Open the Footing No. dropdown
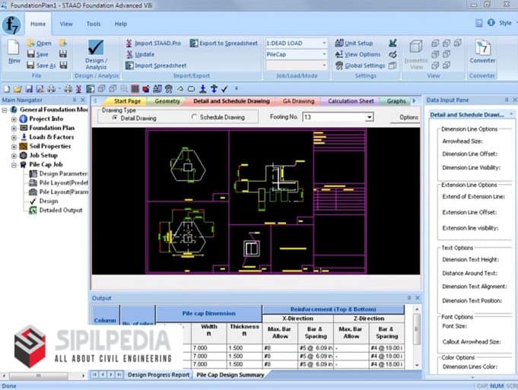Image resolution: width=518 pixels, height=390 pixels. (x=369, y=117)
